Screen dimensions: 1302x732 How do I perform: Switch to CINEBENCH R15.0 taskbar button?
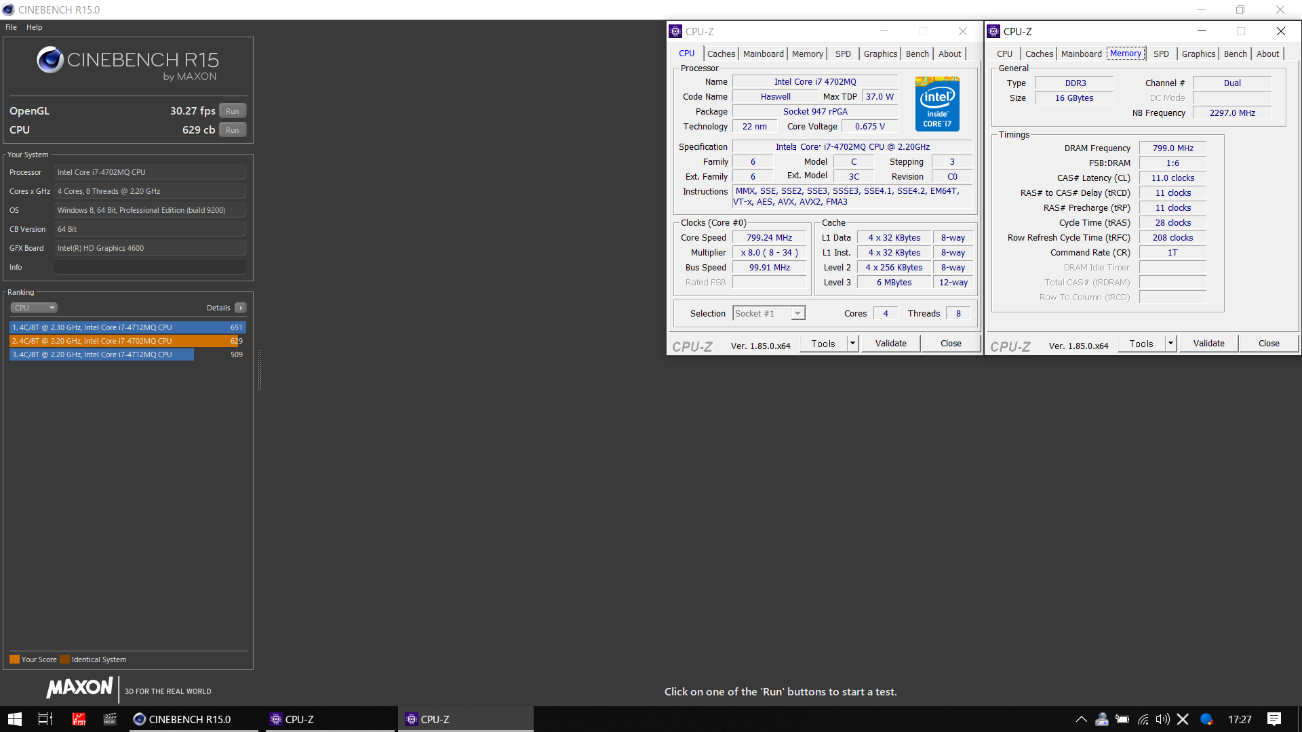point(193,719)
